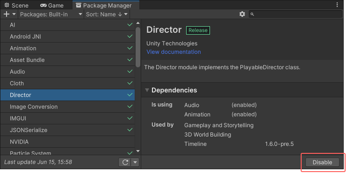This screenshot has height=173, width=347.
Task: Click the Release tag label
Action: (x=198, y=30)
